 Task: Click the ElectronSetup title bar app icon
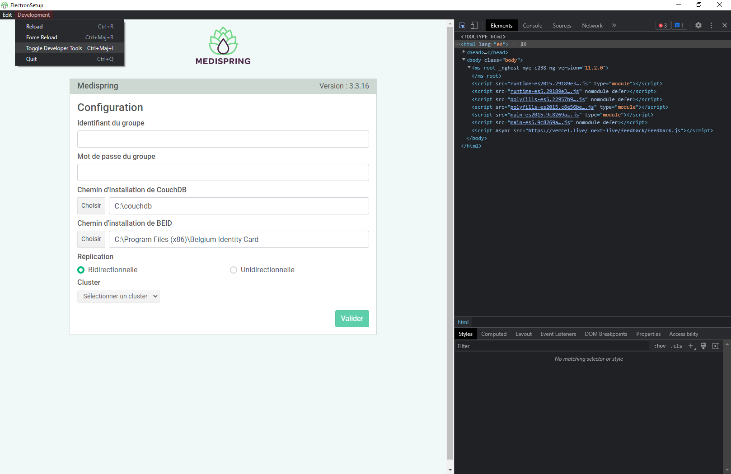(x=5, y=5)
